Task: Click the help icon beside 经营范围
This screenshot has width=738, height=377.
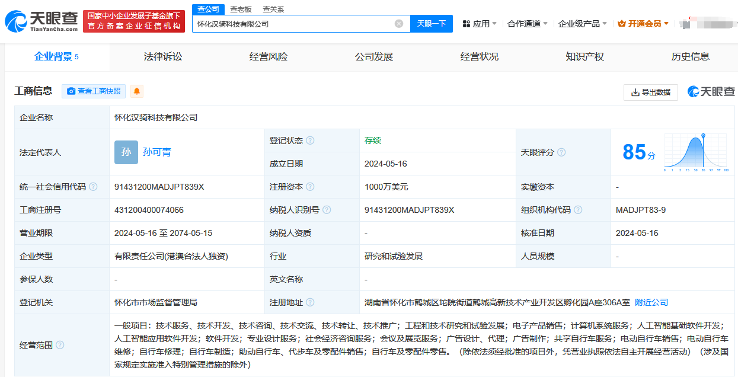Action: click(60, 345)
